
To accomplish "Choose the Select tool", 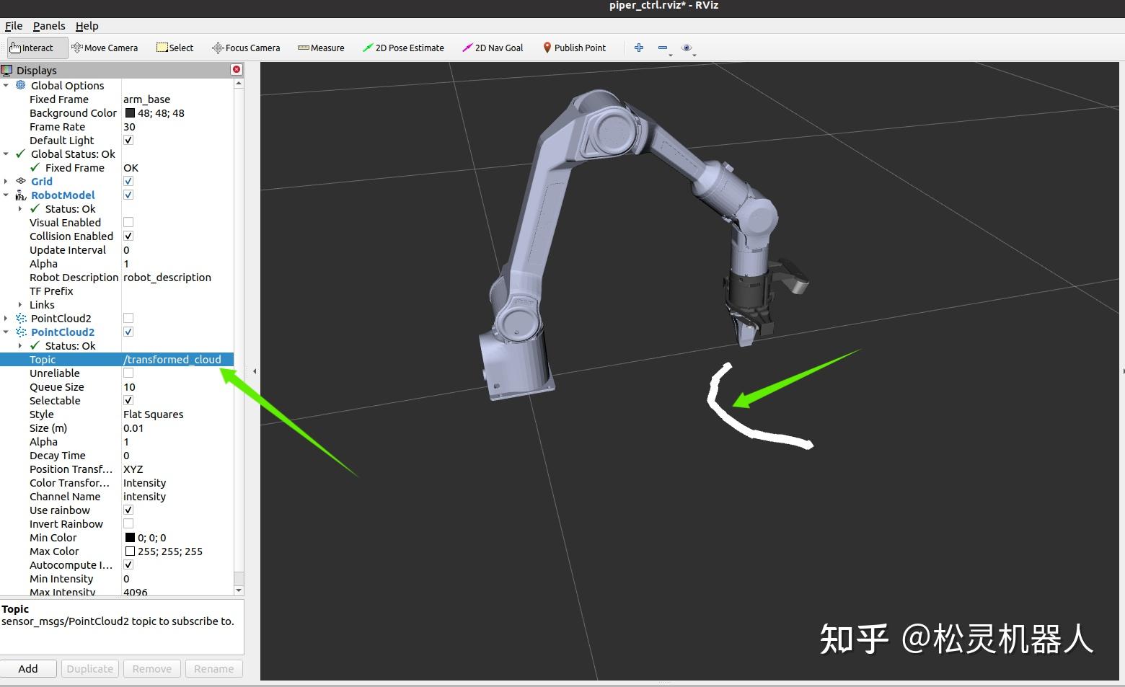I will [x=175, y=48].
